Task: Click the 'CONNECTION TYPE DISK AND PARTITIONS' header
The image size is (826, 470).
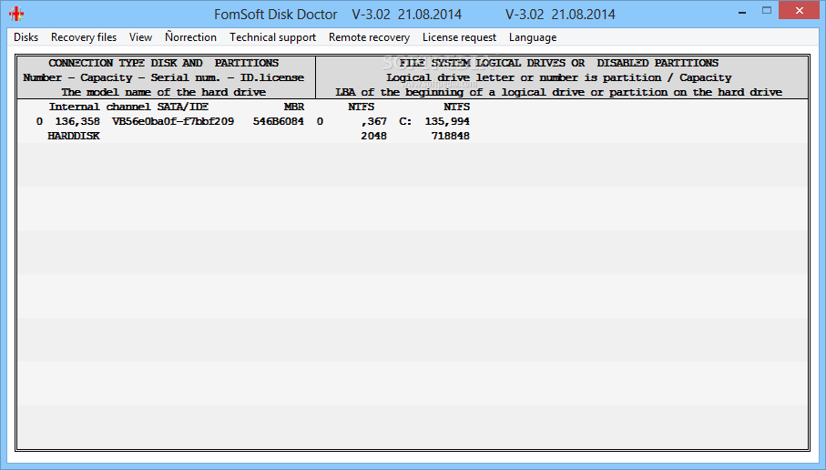Action: [164, 63]
